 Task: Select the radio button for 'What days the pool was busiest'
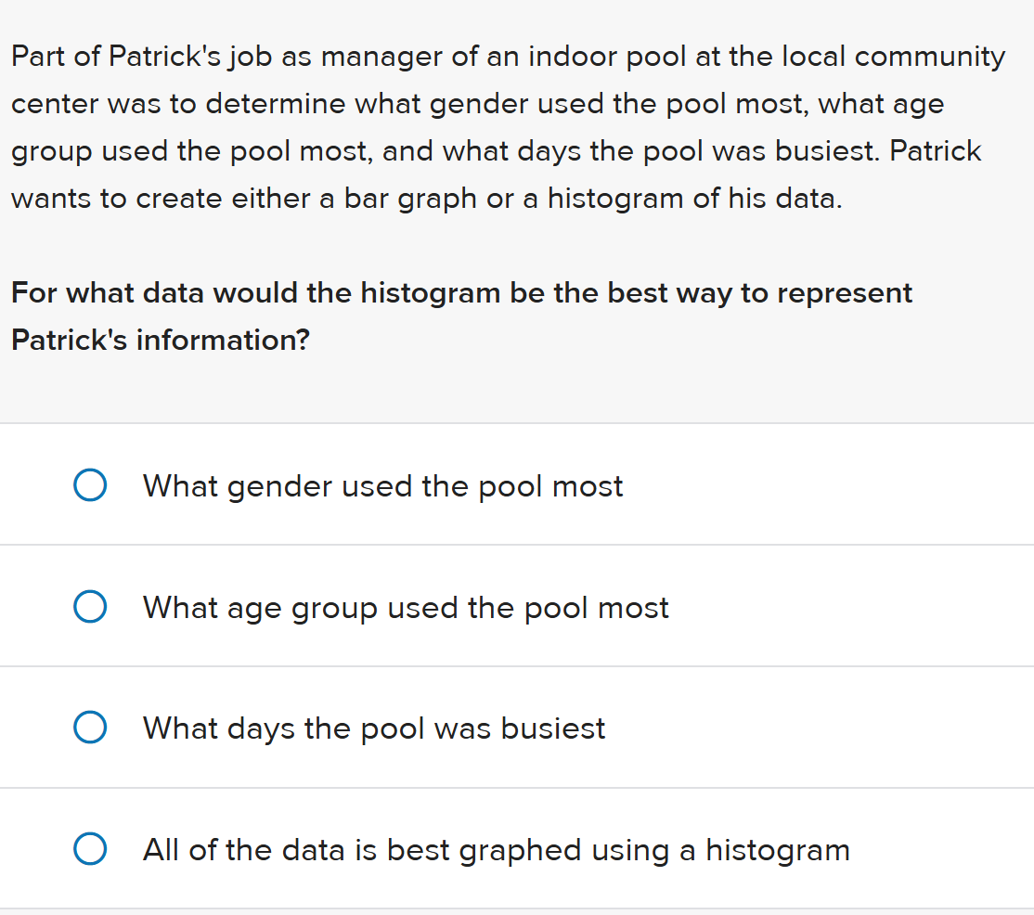coord(90,728)
